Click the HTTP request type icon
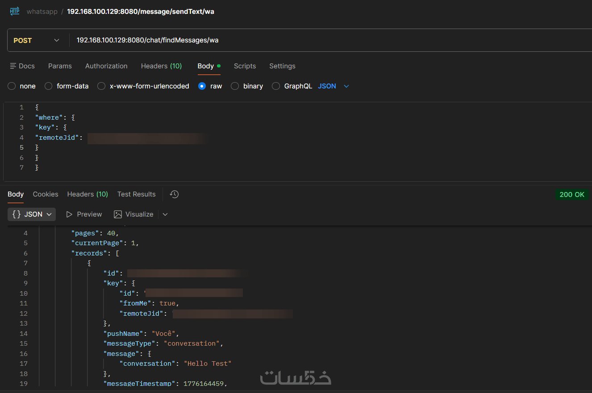The width and height of the screenshot is (592, 393). coord(15,12)
